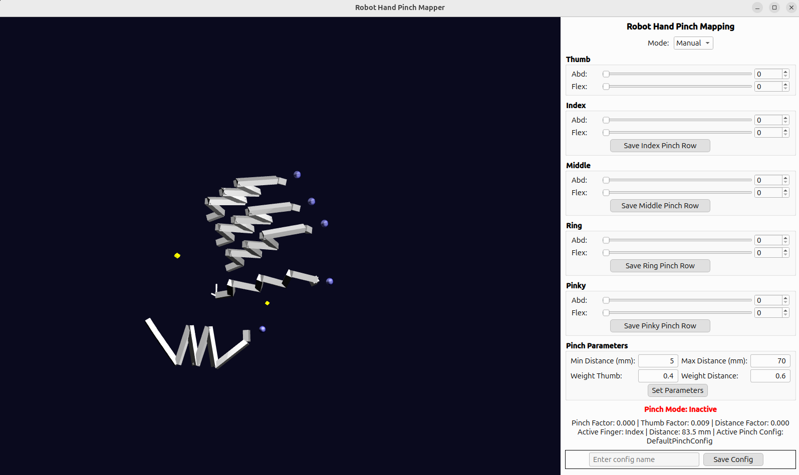Close the Robot Hand Pinch Mapper window
The width and height of the screenshot is (799, 475).
791,8
